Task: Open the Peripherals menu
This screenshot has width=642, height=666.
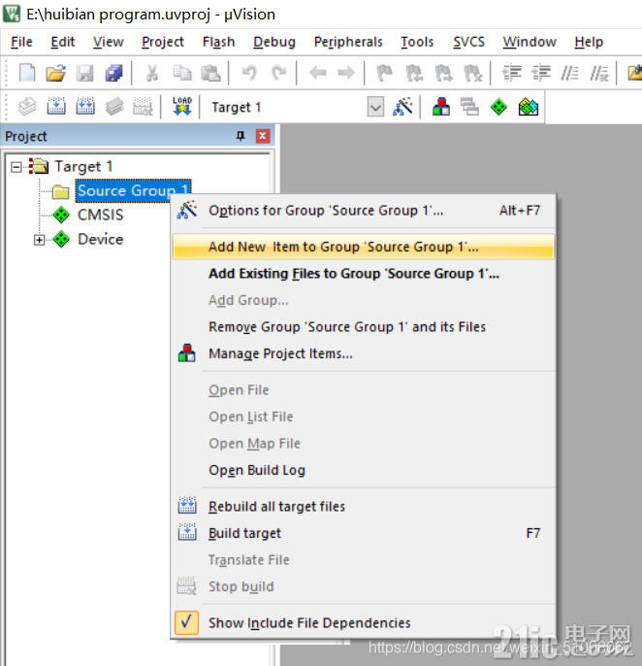Action: pos(348,42)
